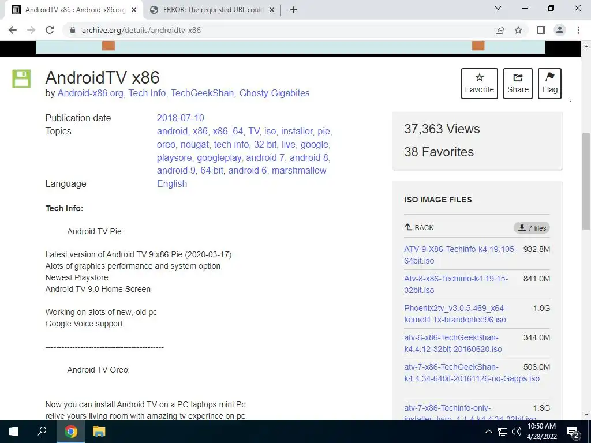Click the 37,363 Views text
Screen dimensions: 591x443
tap(442, 129)
